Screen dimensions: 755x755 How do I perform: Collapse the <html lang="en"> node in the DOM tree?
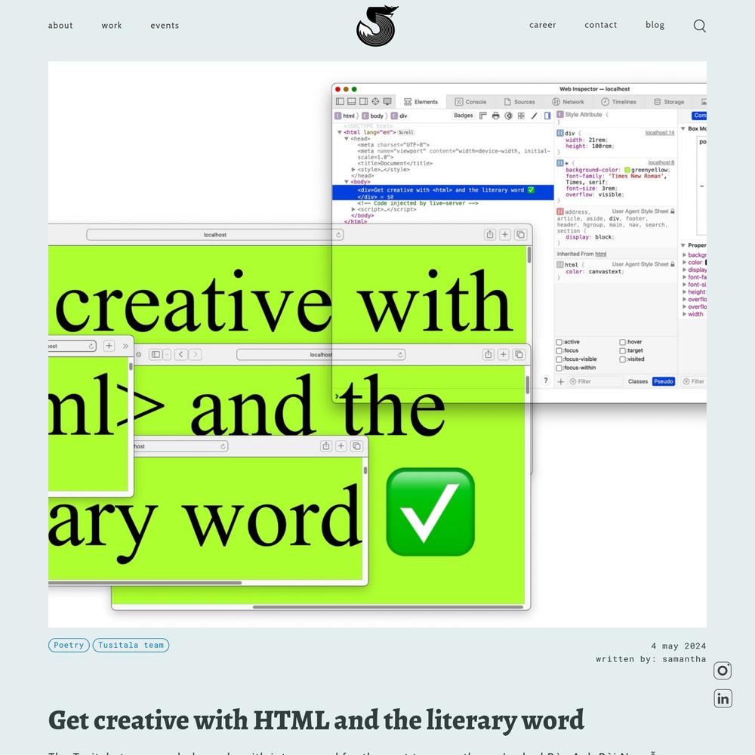tap(340, 132)
